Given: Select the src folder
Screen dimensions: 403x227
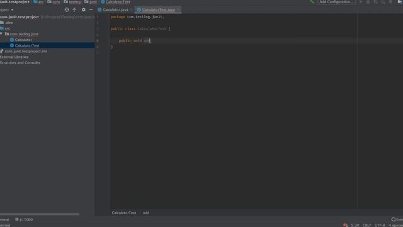Looking at the screenshot, I should coord(7,28).
